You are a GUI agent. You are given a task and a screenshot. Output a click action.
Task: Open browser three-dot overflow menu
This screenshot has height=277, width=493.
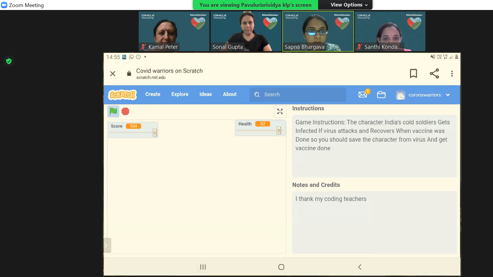(x=452, y=74)
